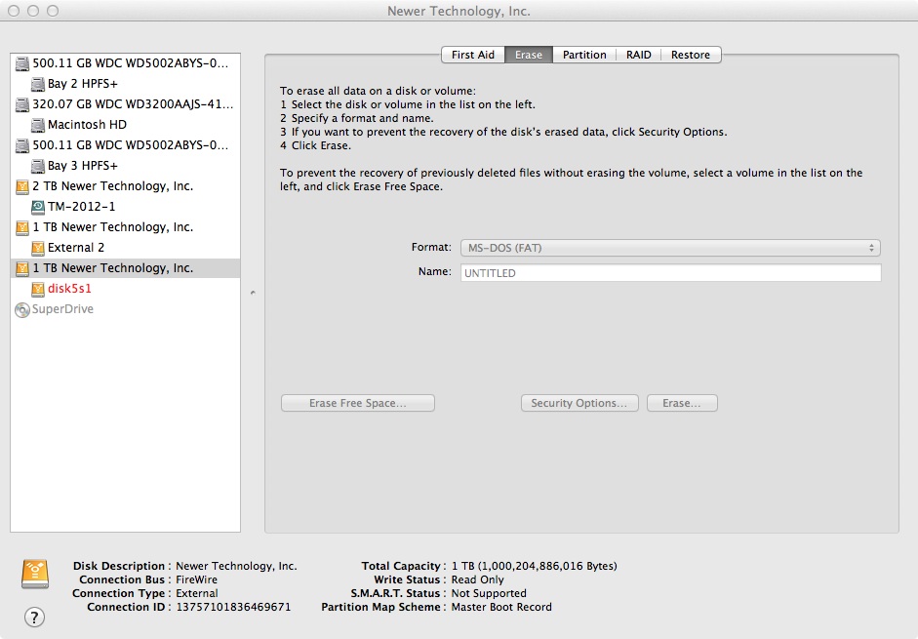The height and width of the screenshot is (639, 918).
Task: Click the window title Newer Technology, Inc.
Action: pyautogui.click(x=459, y=11)
